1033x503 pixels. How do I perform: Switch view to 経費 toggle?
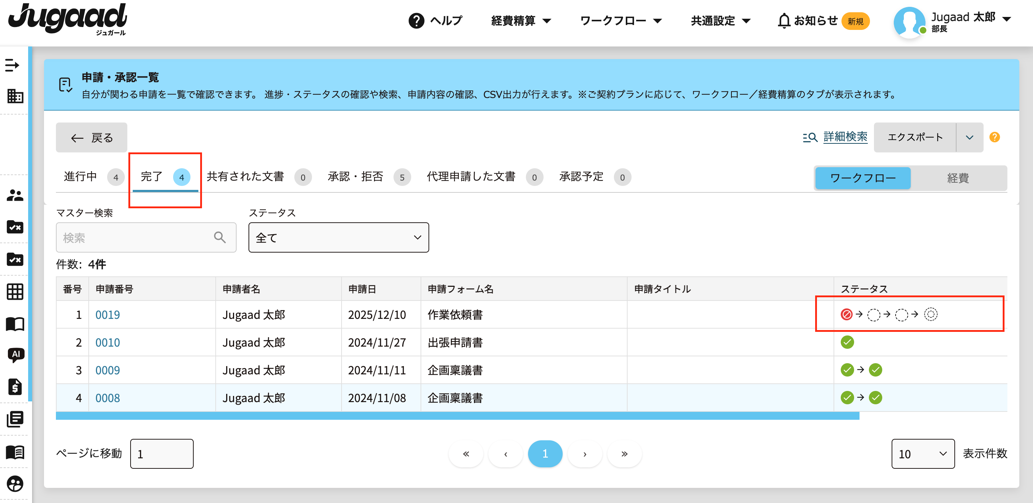tap(958, 178)
